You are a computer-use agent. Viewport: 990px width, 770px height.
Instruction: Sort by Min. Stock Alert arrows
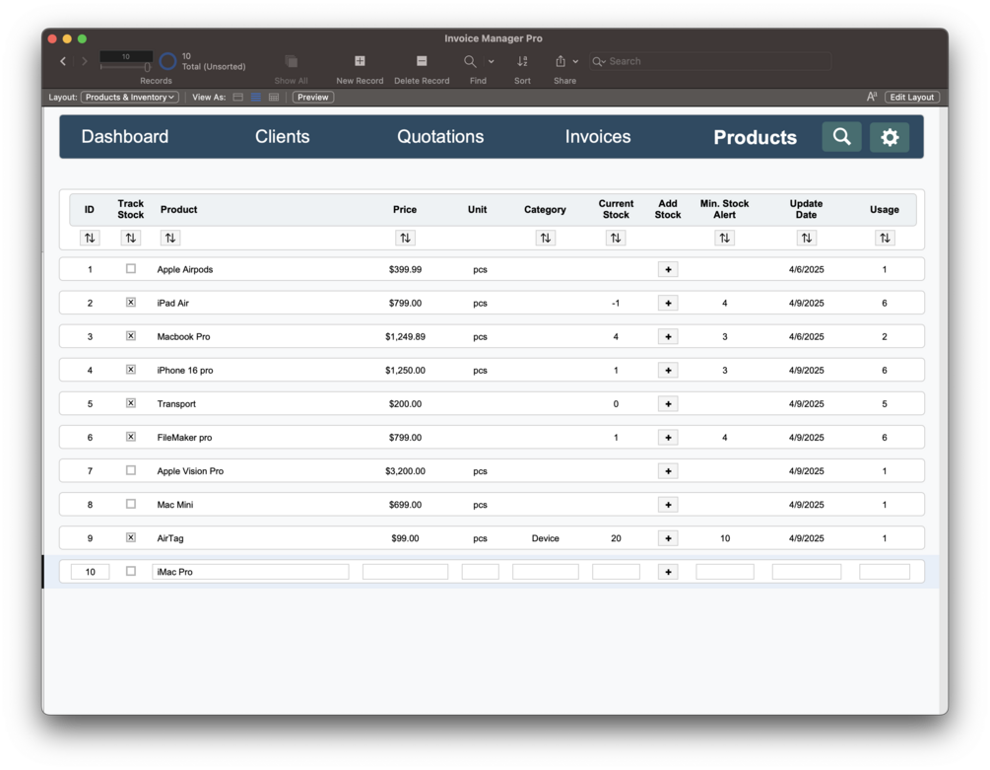(x=725, y=239)
